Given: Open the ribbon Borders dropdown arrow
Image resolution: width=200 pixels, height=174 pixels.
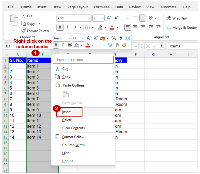Looking at the screenshot, I should [93, 27].
